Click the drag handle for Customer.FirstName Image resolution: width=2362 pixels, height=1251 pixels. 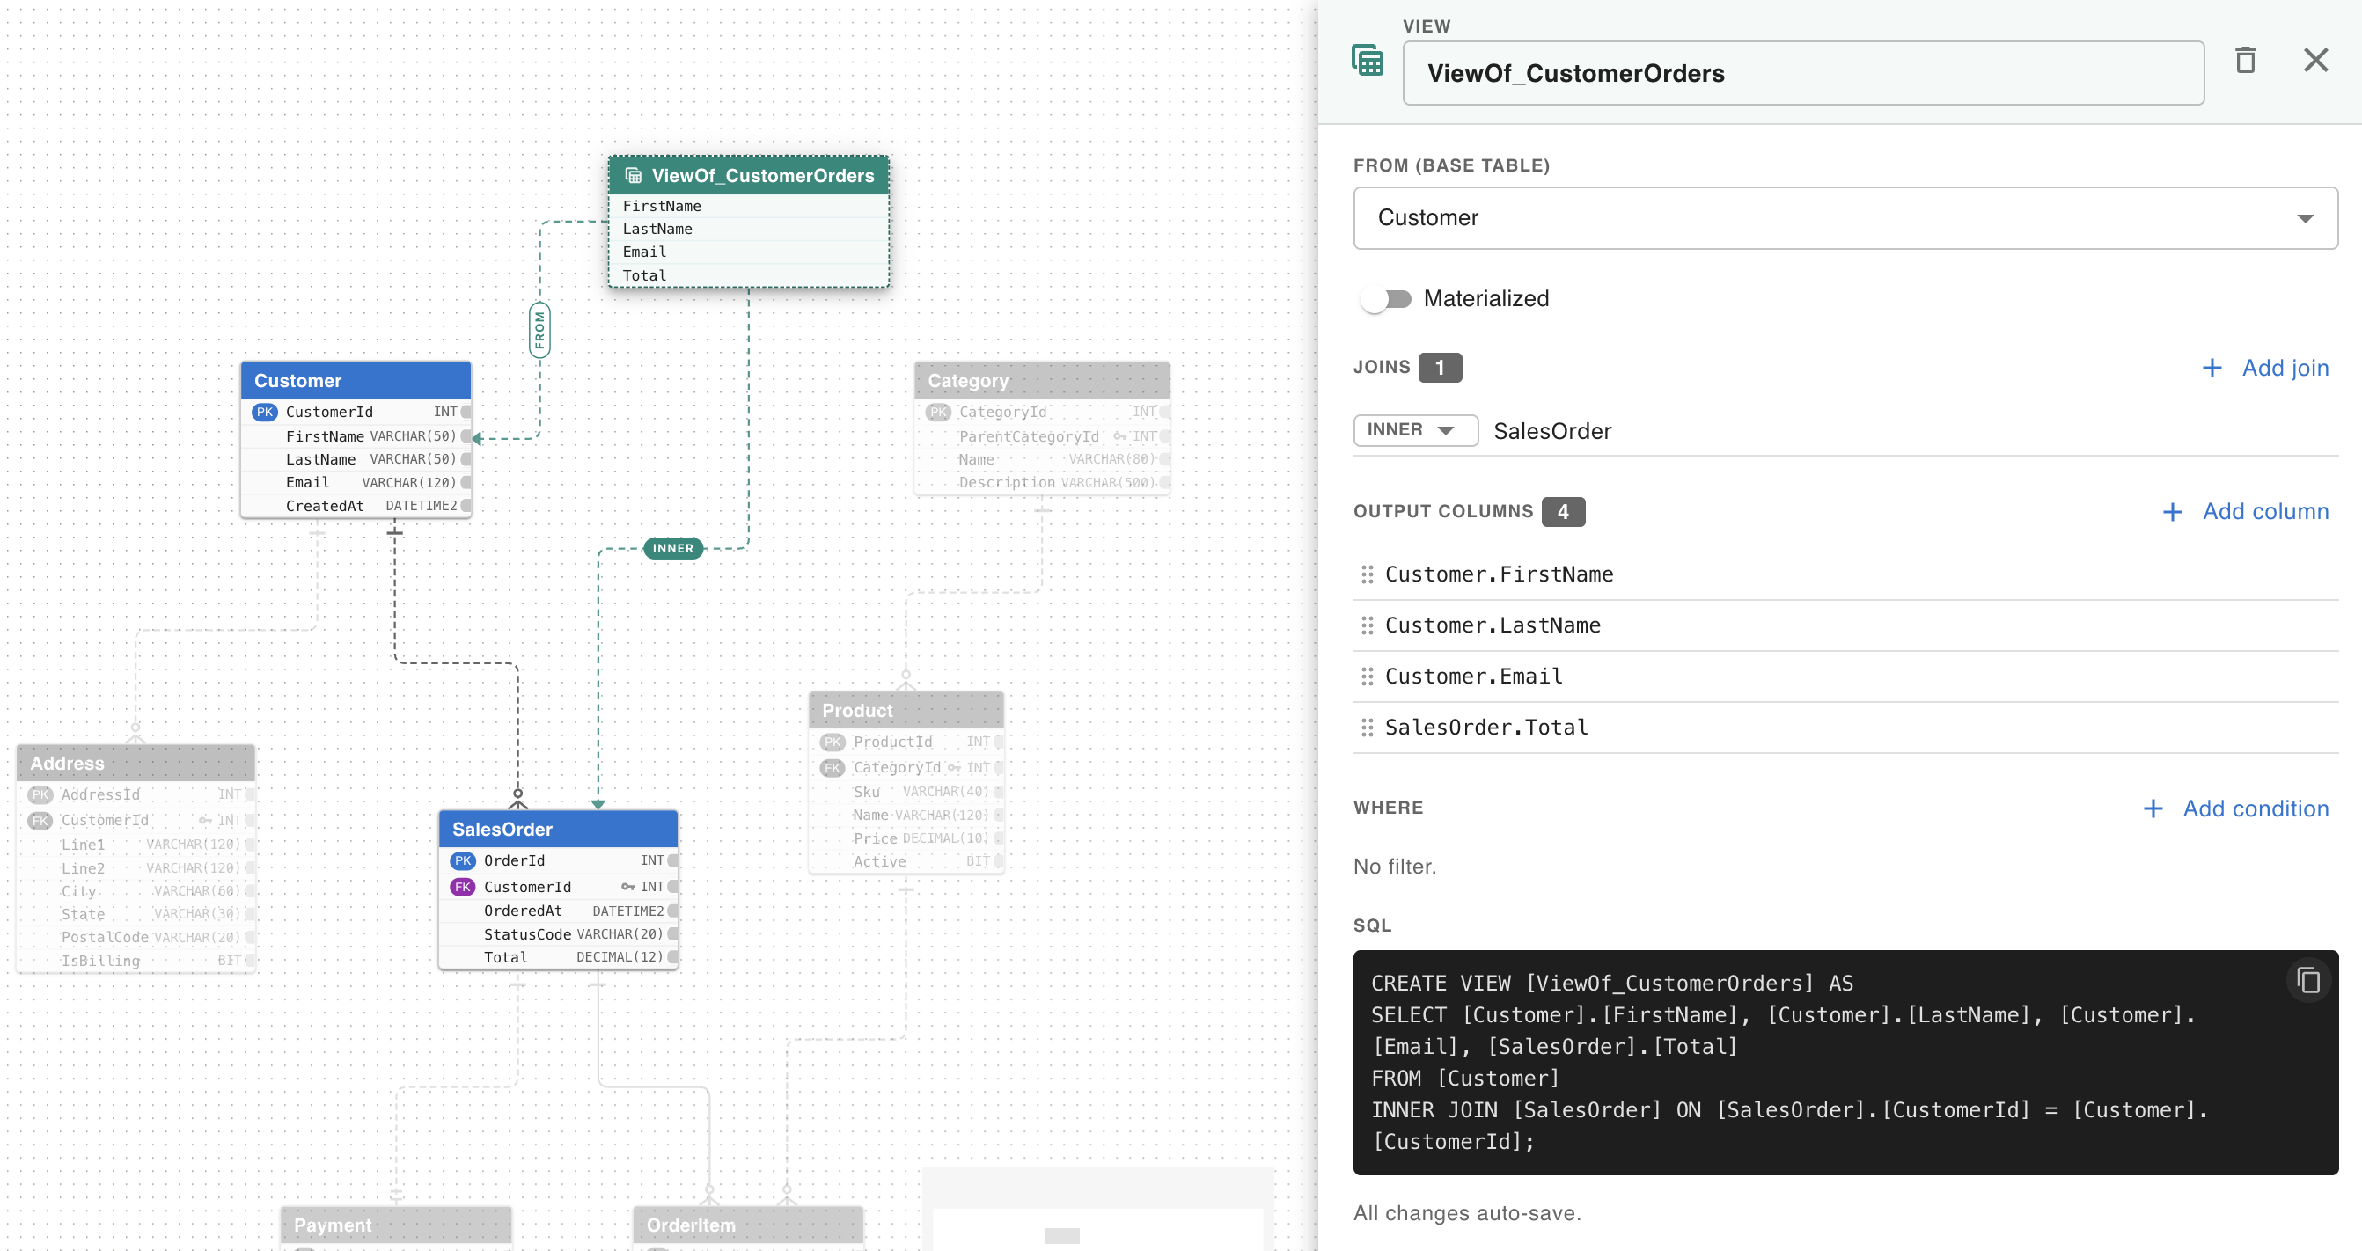point(1368,574)
